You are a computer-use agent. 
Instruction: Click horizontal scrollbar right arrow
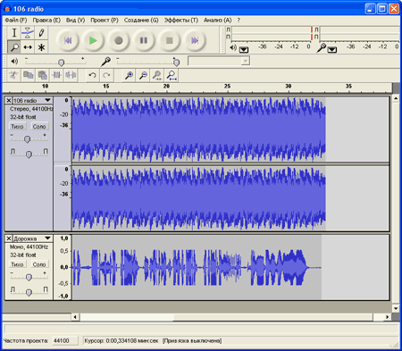point(387,317)
